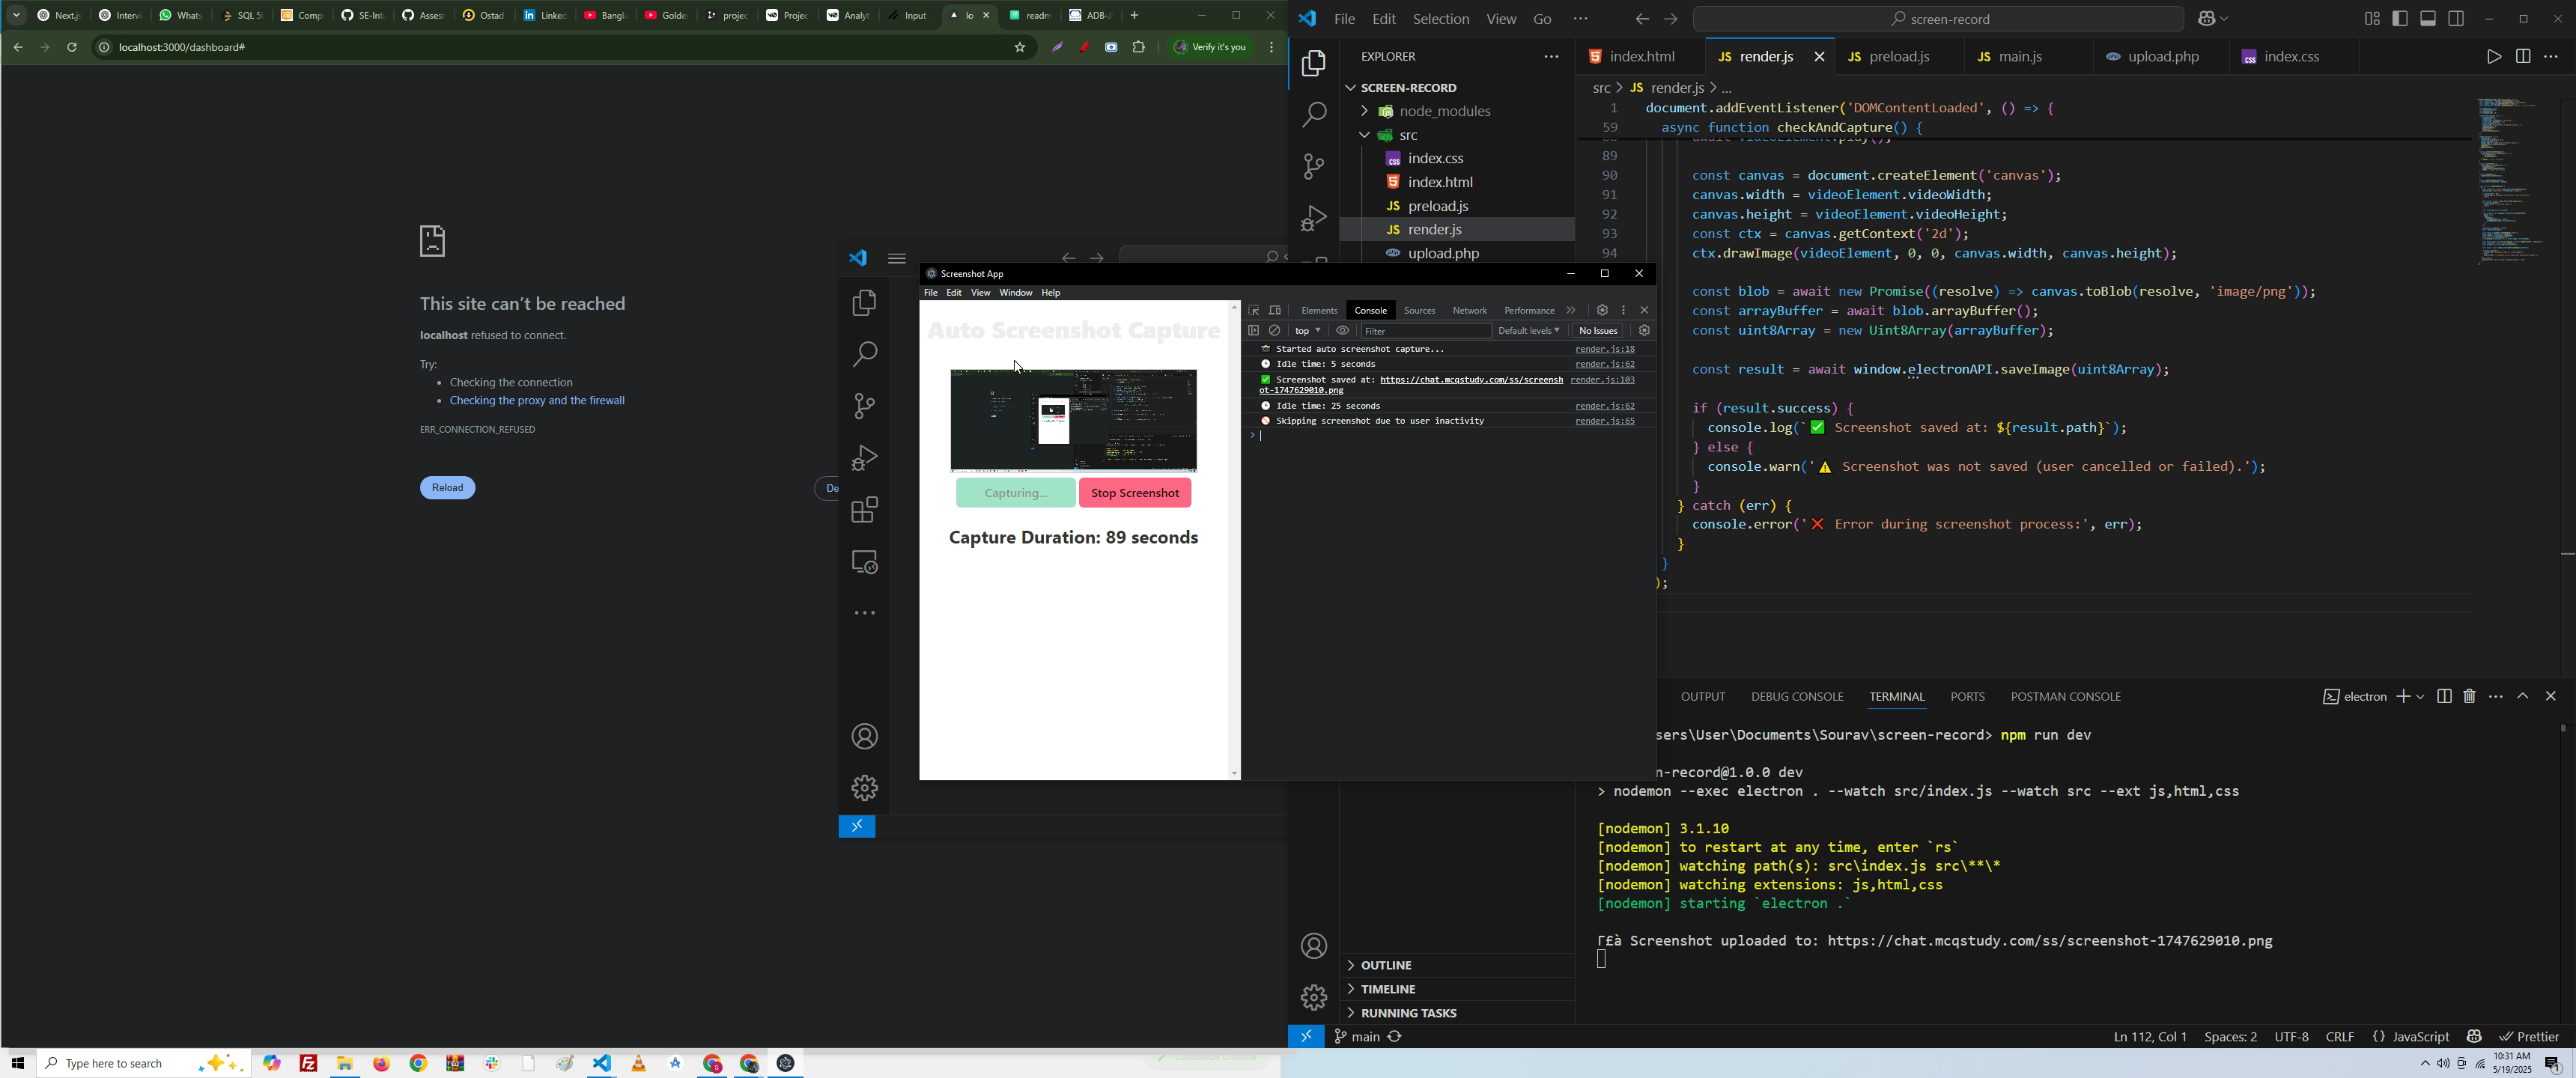Toggle the bottom panel layout button

[x=2428, y=19]
